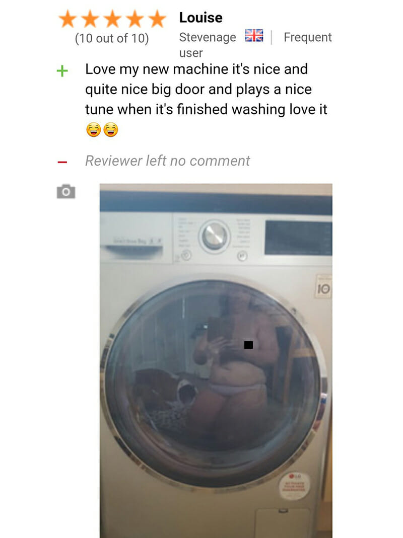Viewport: 403px width, 538px height.
Task: Select reviewer name Louise
Action: (200, 18)
